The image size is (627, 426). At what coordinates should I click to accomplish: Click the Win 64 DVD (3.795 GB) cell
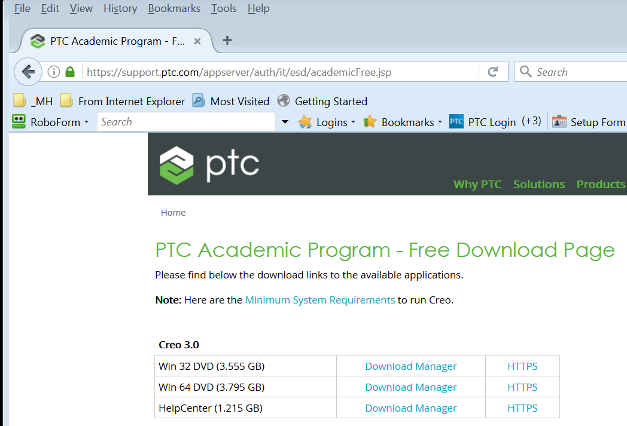tap(245, 387)
